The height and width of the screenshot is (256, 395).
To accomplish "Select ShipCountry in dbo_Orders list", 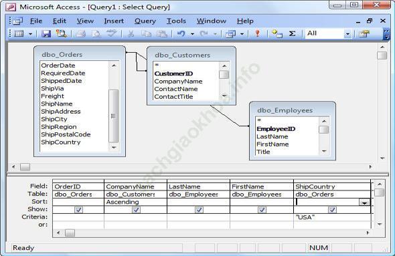I will click(x=61, y=142).
